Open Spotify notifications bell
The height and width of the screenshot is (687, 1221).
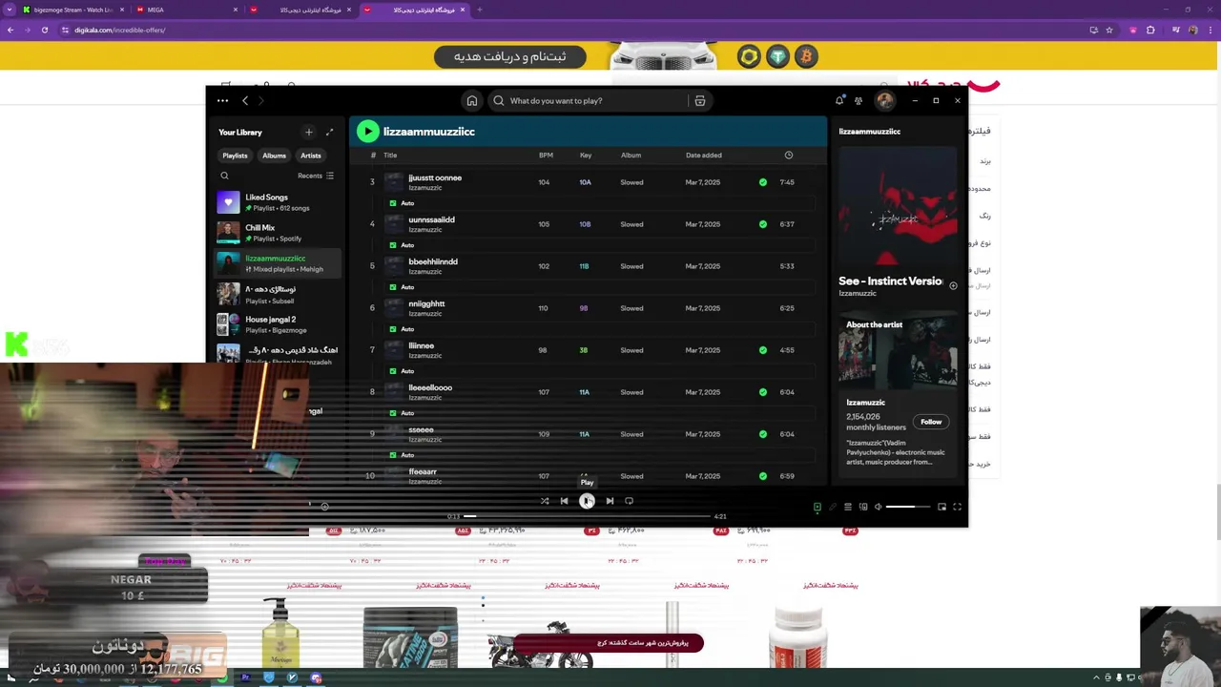click(839, 100)
